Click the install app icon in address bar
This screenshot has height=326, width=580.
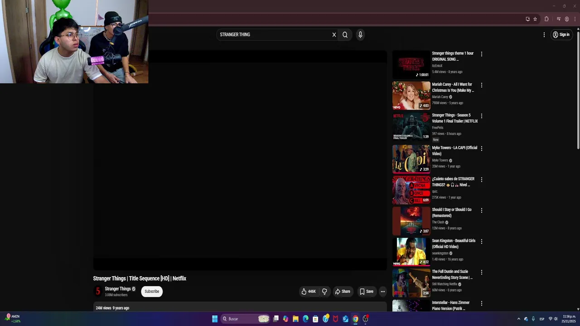527,19
